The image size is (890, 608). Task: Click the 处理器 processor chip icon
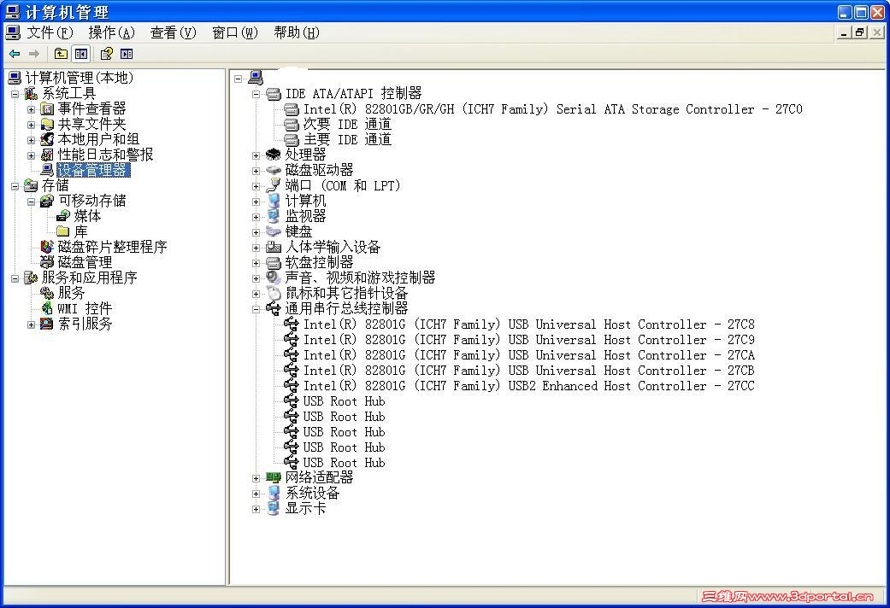click(x=274, y=155)
